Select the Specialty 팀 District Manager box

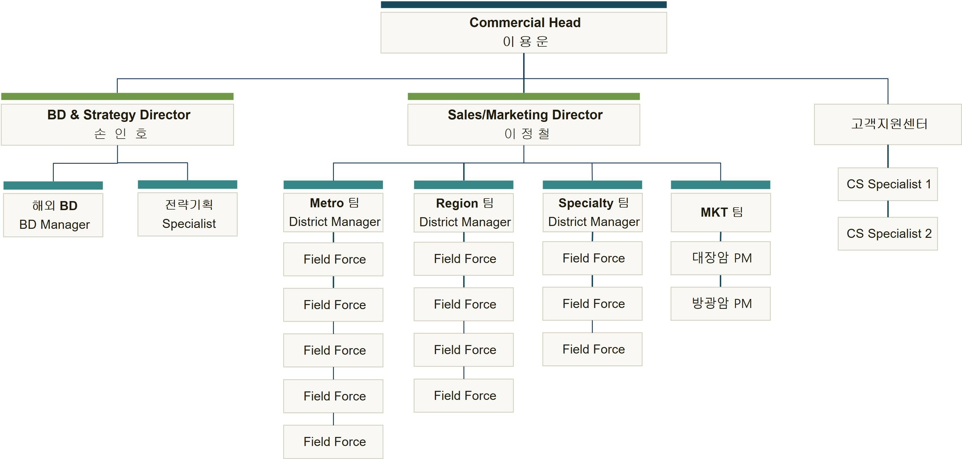click(x=592, y=212)
